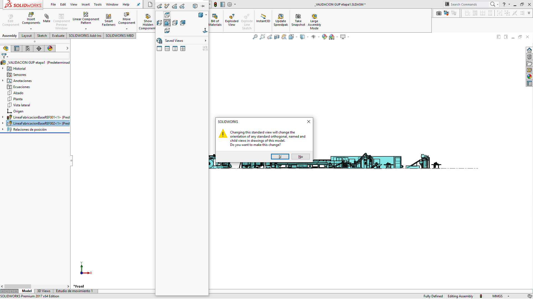The height and width of the screenshot is (299, 533).
Task: Click the Mate paperclip tool
Action: (x=47, y=18)
